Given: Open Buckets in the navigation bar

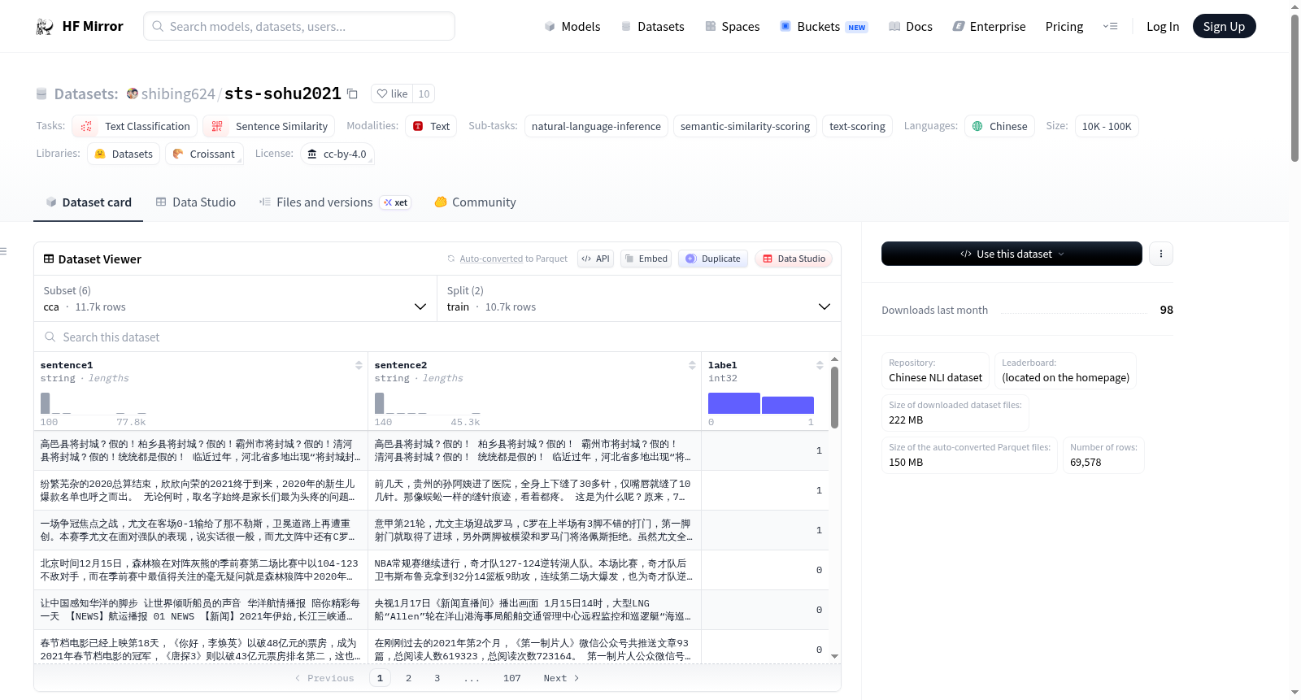Looking at the screenshot, I should [x=824, y=26].
